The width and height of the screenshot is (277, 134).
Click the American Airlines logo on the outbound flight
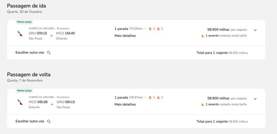click(x=20, y=34)
